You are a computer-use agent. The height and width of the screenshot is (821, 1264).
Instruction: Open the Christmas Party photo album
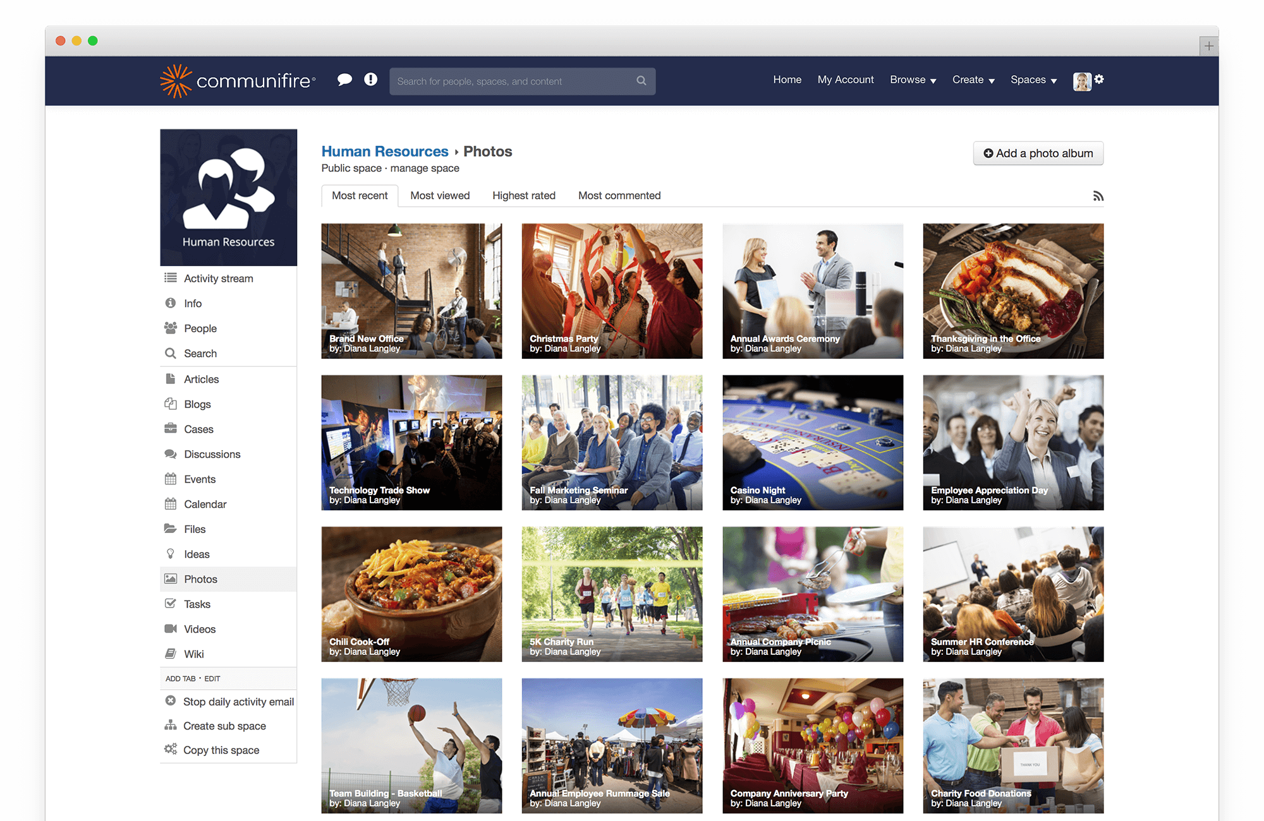[611, 291]
